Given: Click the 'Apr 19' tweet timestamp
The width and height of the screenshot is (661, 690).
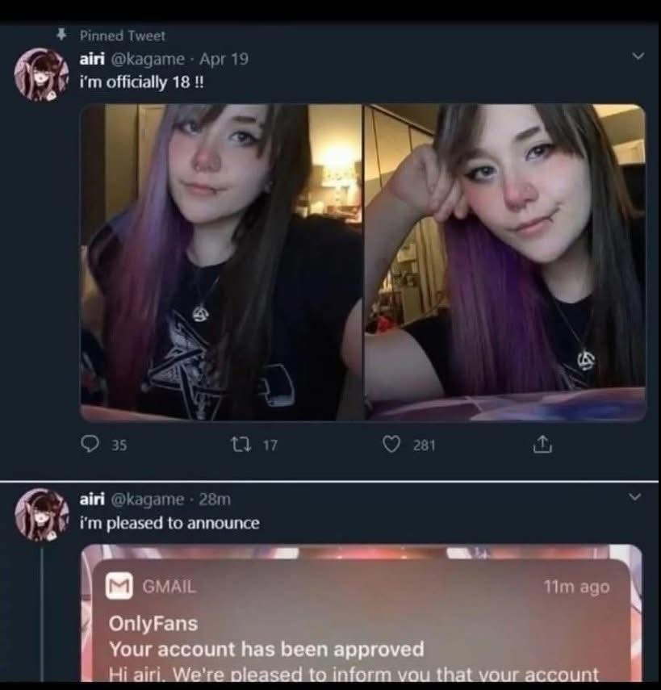Looking at the screenshot, I should point(224,59).
